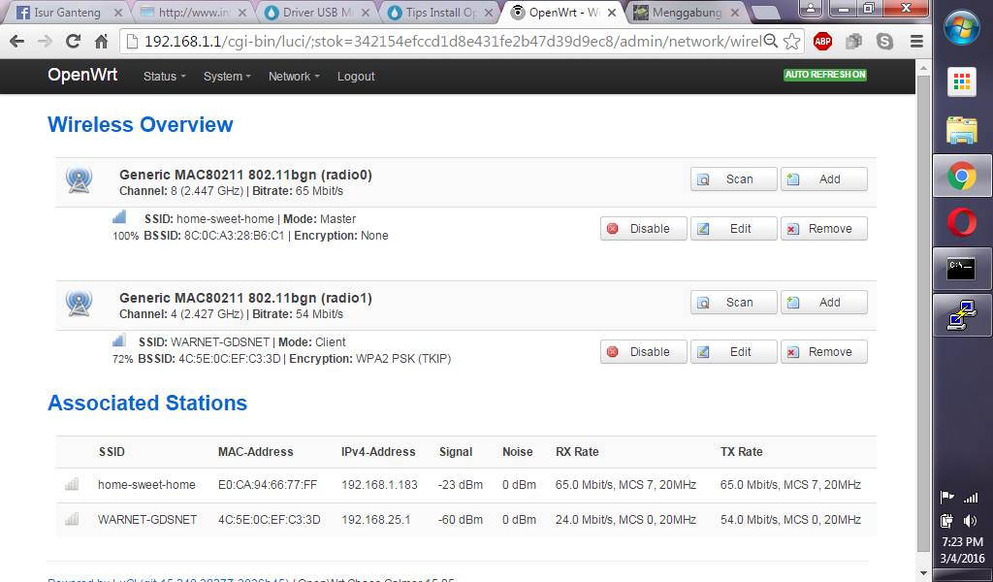Click the station signal icon in home-sweet-home row
Image resolution: width=993 pixels, height=582 pixels.
(72, 484)
